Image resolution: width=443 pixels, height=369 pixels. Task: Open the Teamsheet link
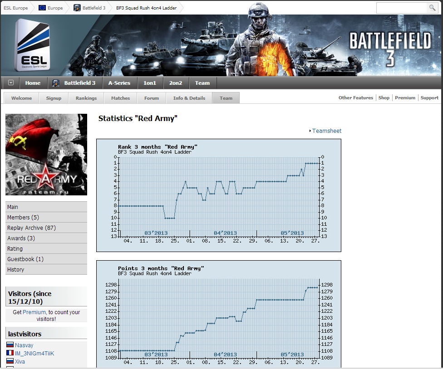pos(327,131)
